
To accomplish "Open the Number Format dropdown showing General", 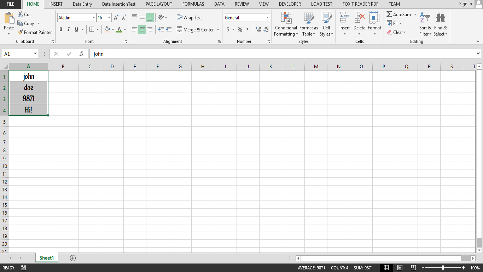I will 267,18.
